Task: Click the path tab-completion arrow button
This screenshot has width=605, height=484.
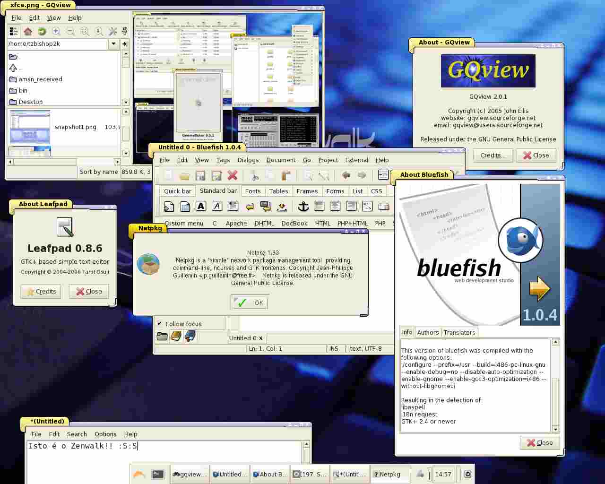Action: (x=125, y=44)
